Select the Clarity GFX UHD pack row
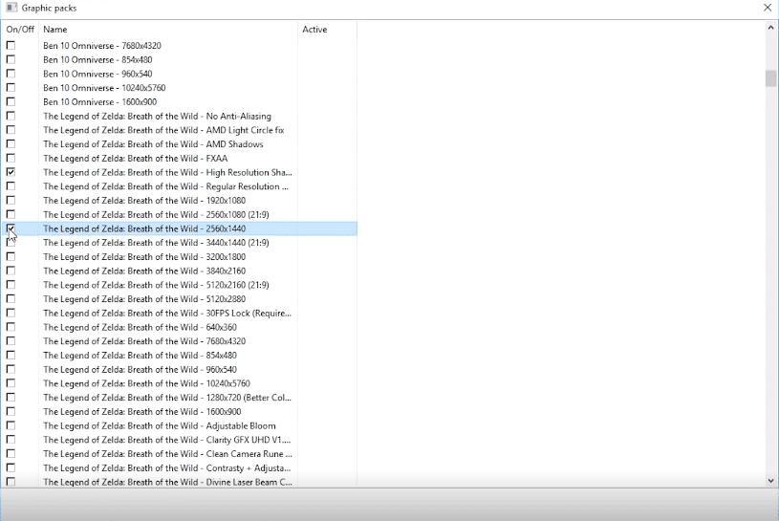Image resolution: width=779 pixels, height=521 pixels. point(167,440)
